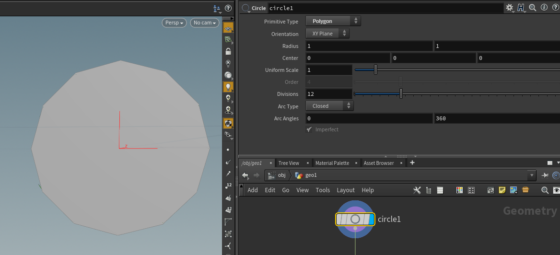Navigate back in network path
The width and height of the screenshot is (560, 255).
(245, 175)
